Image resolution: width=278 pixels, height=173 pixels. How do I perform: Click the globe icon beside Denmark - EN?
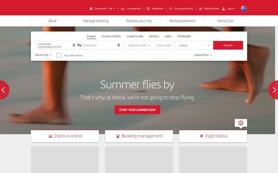[x=91, y=8]
